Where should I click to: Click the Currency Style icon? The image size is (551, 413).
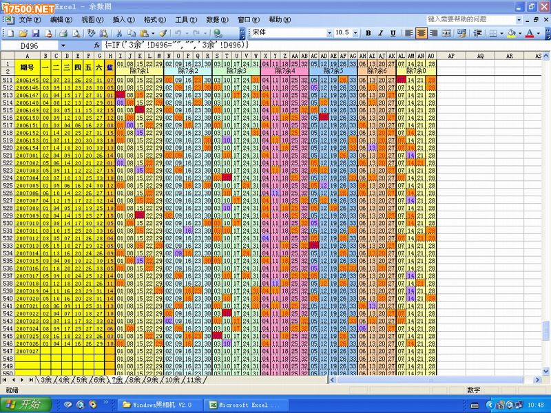[461, 33]
